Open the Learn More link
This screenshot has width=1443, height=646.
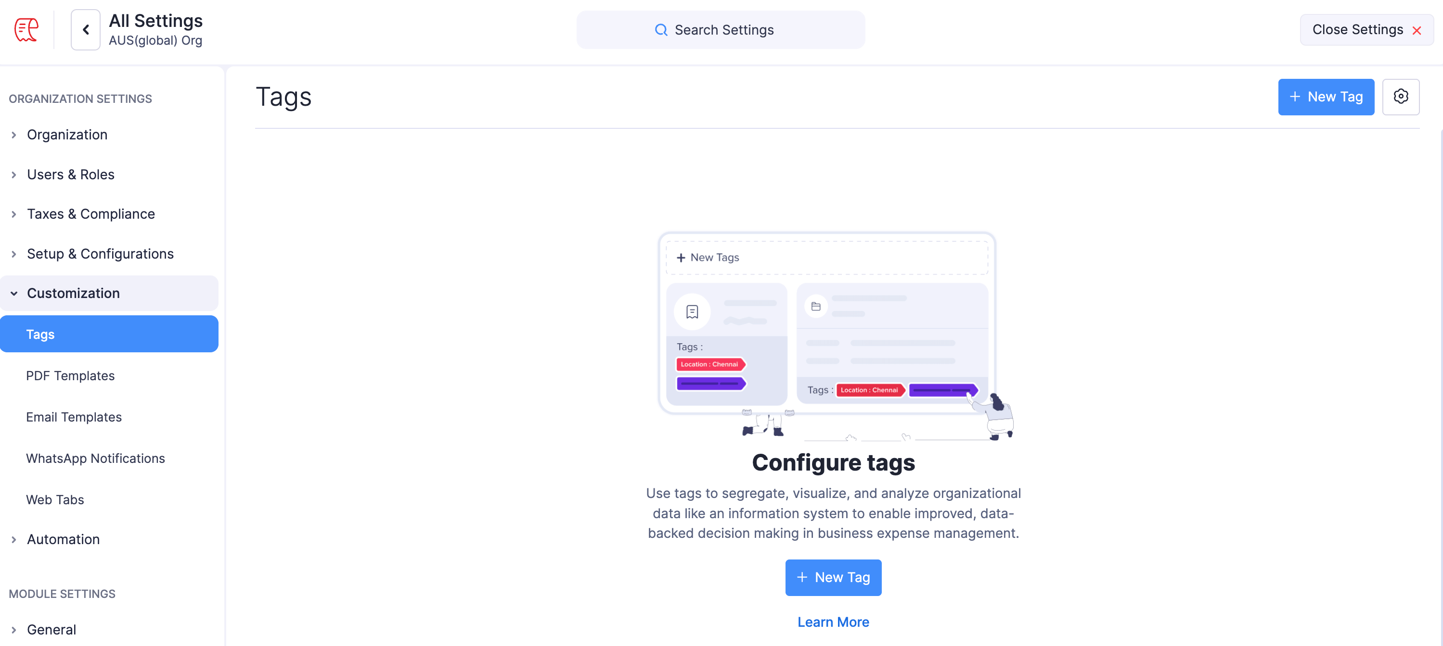click(x=833, y=621)
